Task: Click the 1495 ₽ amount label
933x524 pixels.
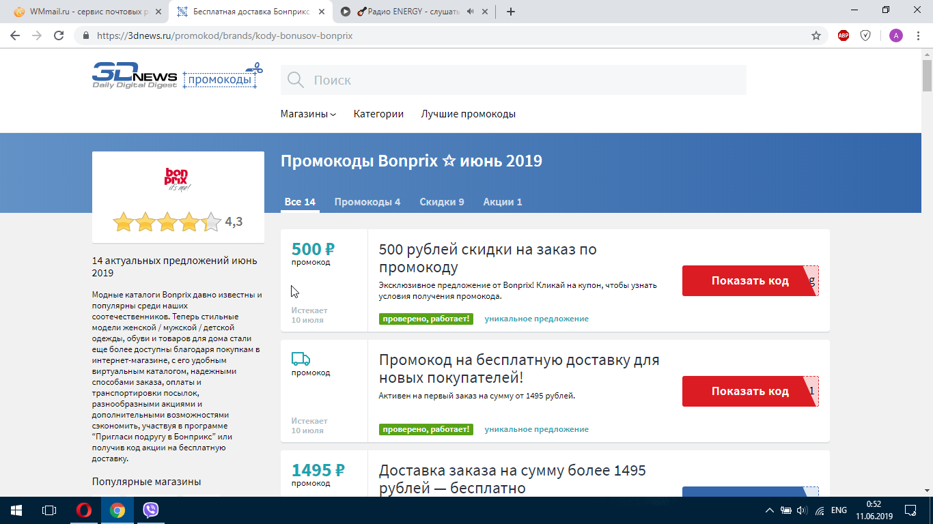Action: pos(318,470)
